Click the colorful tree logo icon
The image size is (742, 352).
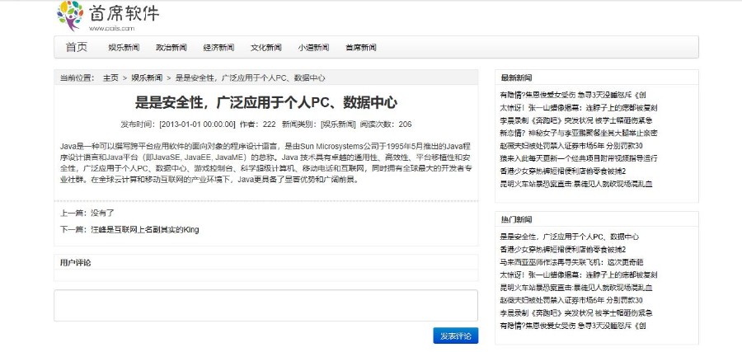70,16
